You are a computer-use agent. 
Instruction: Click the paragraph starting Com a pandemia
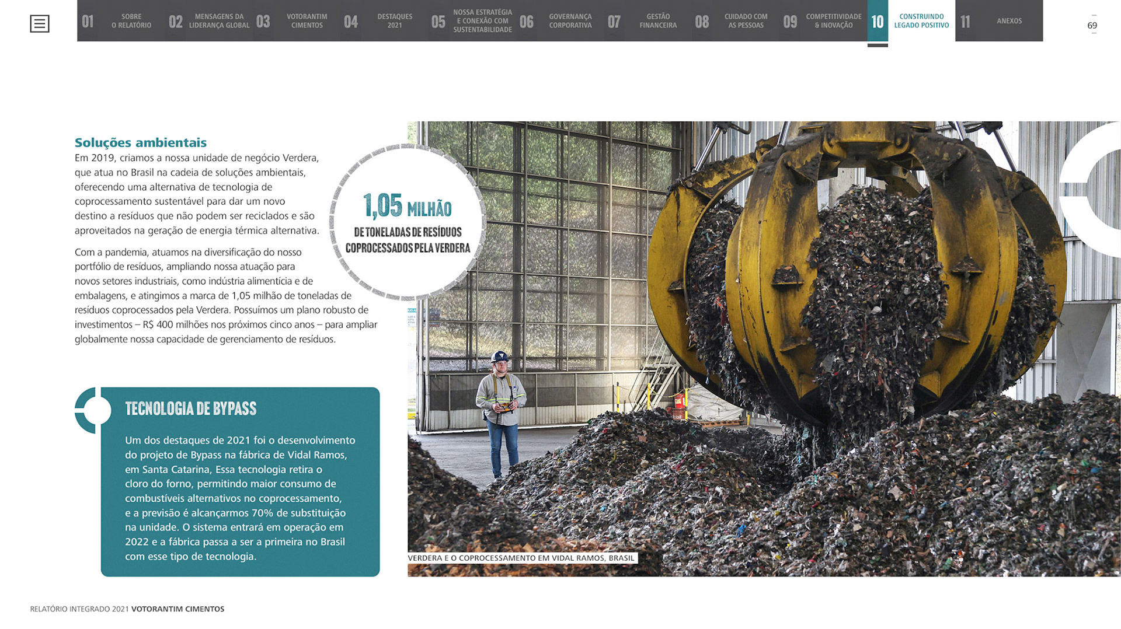226,296
